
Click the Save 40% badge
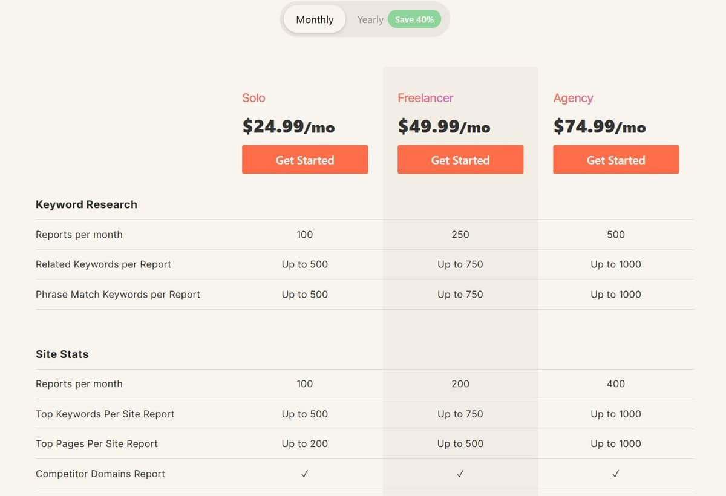(x=414, y=19)
